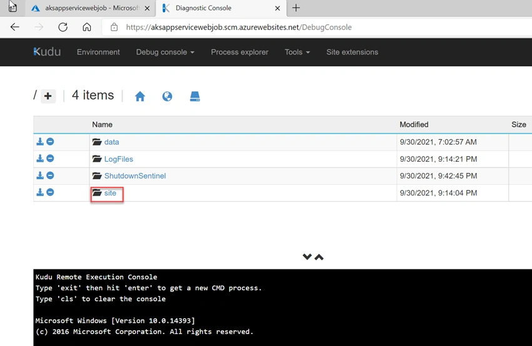Open the Debug console dropdown

coord(165,52)
